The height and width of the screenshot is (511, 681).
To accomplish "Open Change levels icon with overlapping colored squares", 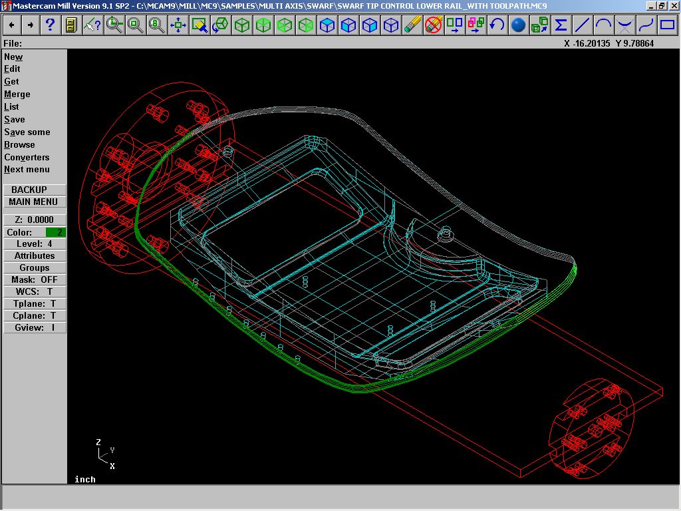I will coord(476,25).
